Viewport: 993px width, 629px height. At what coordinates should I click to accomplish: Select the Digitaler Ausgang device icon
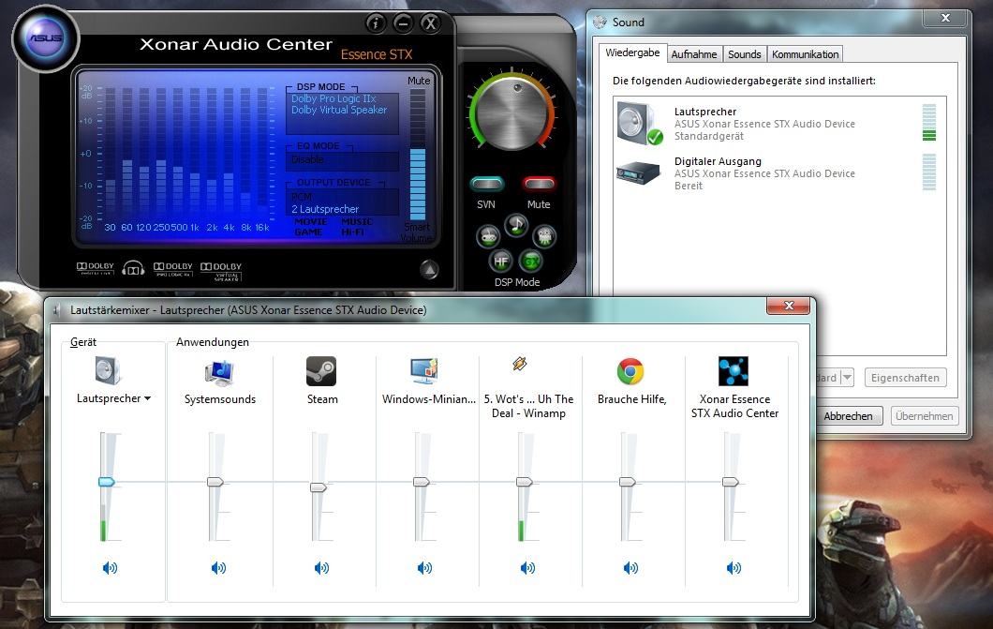point(638,172)
